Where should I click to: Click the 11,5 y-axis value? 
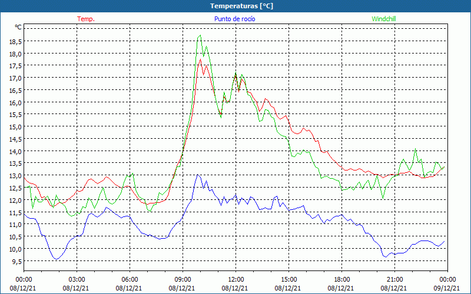(x=16, y=212)
